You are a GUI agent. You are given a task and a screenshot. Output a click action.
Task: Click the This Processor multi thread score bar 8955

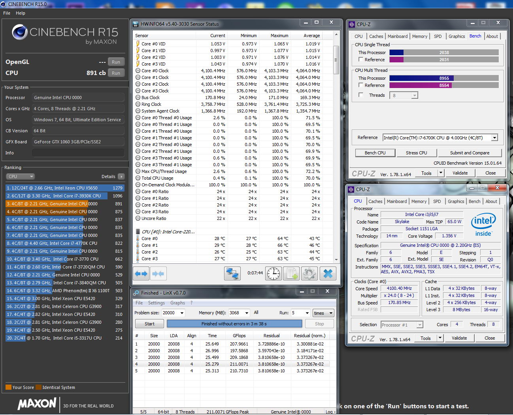pyautogui.click(x=444, y=78)
